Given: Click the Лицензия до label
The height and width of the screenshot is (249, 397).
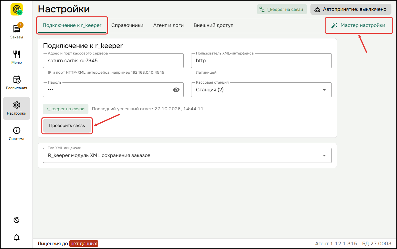Looking at the screenshot, I should [53, 243].
